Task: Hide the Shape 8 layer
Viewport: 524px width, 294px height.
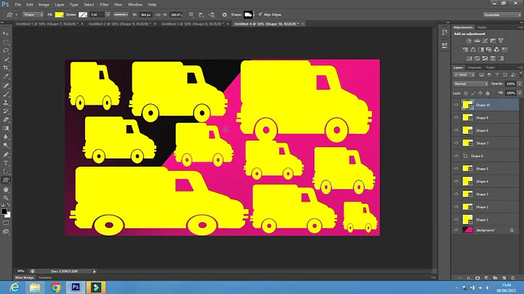Action: [456, 130]
